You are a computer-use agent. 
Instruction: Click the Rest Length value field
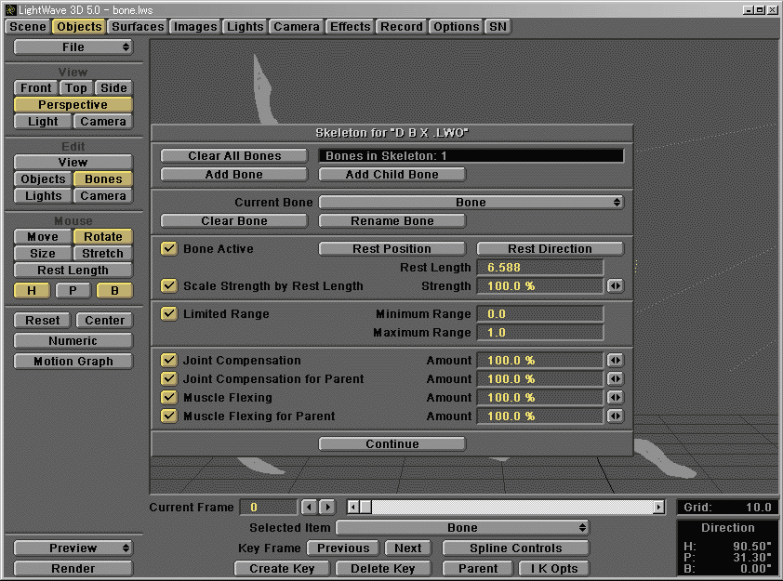click(539, 268)
